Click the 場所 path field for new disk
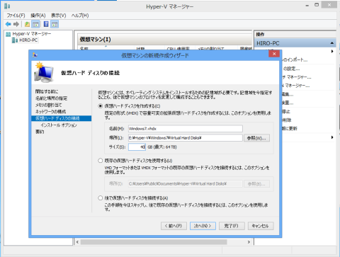The width and height of the screenshot is (340, 257). point(186,138)
